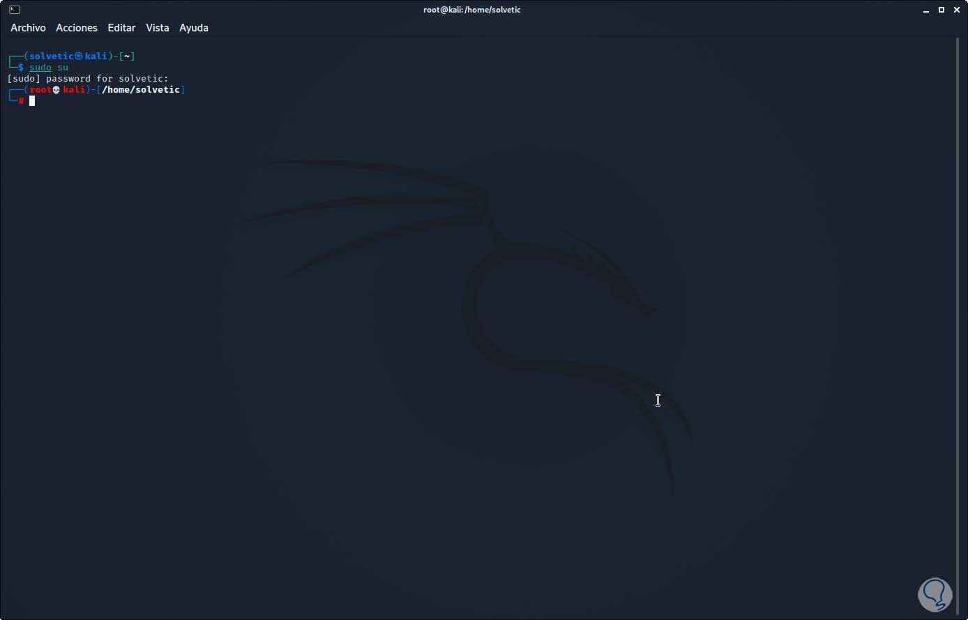Click the 'sudo' command word
The height and width of the screenshot is (620, 968).
pos(40,67)
